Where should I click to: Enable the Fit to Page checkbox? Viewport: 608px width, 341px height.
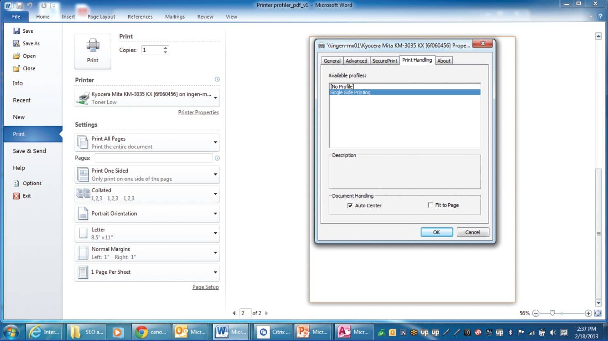coord(430,205)
